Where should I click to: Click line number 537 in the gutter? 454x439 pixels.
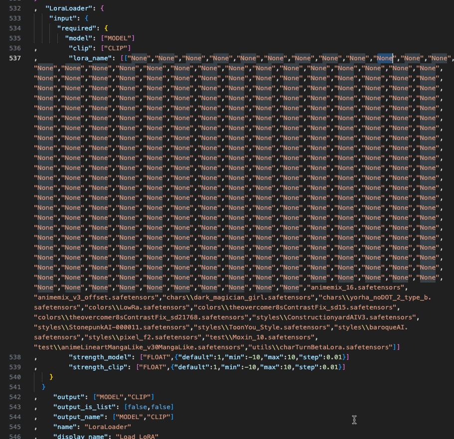coord(15,58)
